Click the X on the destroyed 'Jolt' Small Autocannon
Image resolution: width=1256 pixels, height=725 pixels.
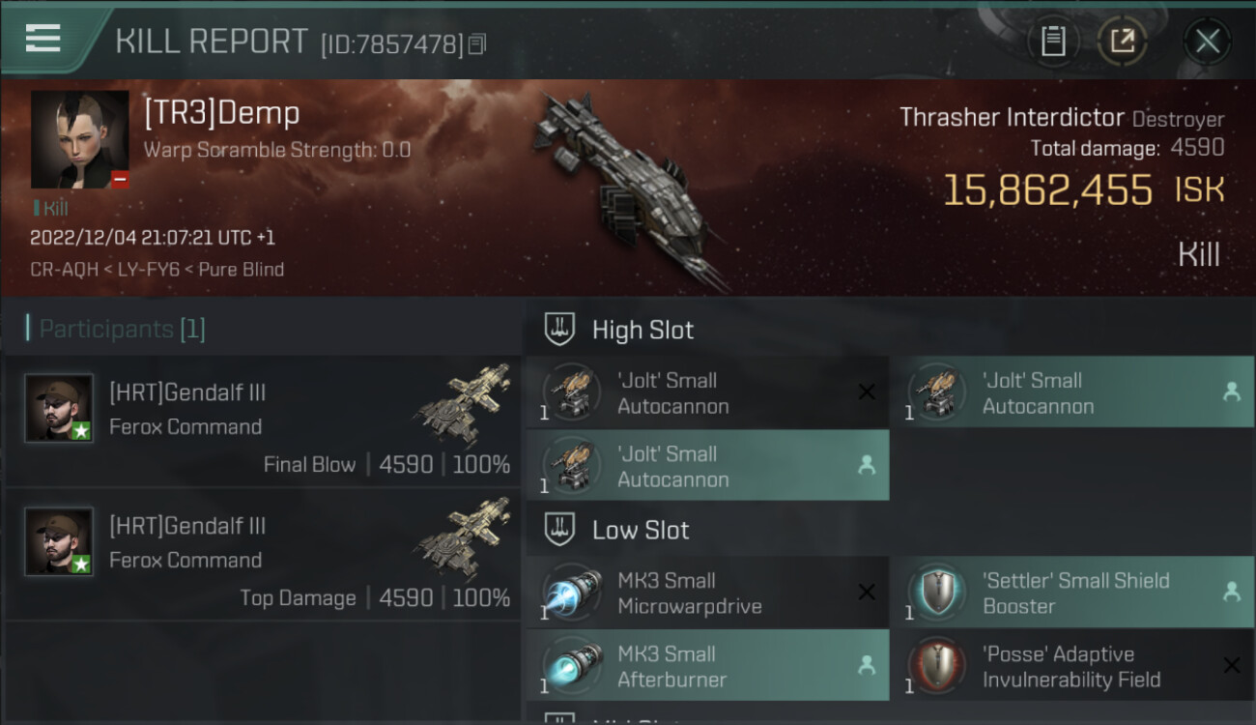(x=867, y=391)
